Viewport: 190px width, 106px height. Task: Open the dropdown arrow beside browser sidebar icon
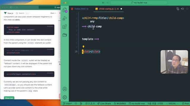(x=14, y=7)
